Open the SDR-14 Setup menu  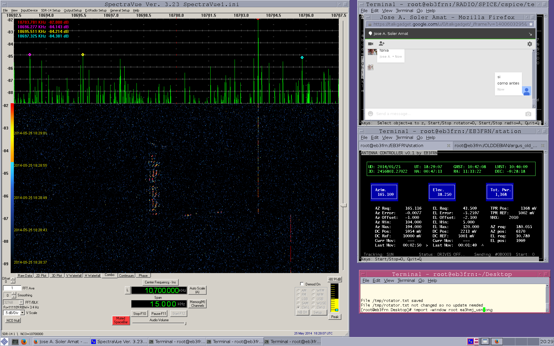[50, 10]
